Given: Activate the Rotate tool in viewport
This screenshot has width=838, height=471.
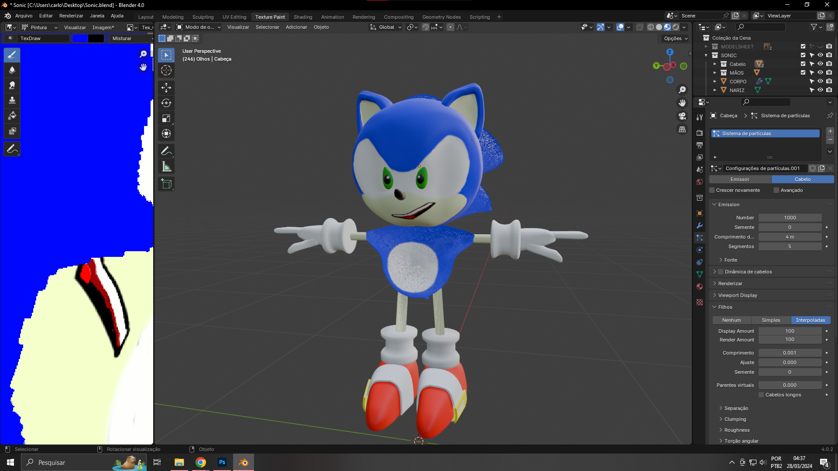Looking at the screenshot, I should (166, 103).
